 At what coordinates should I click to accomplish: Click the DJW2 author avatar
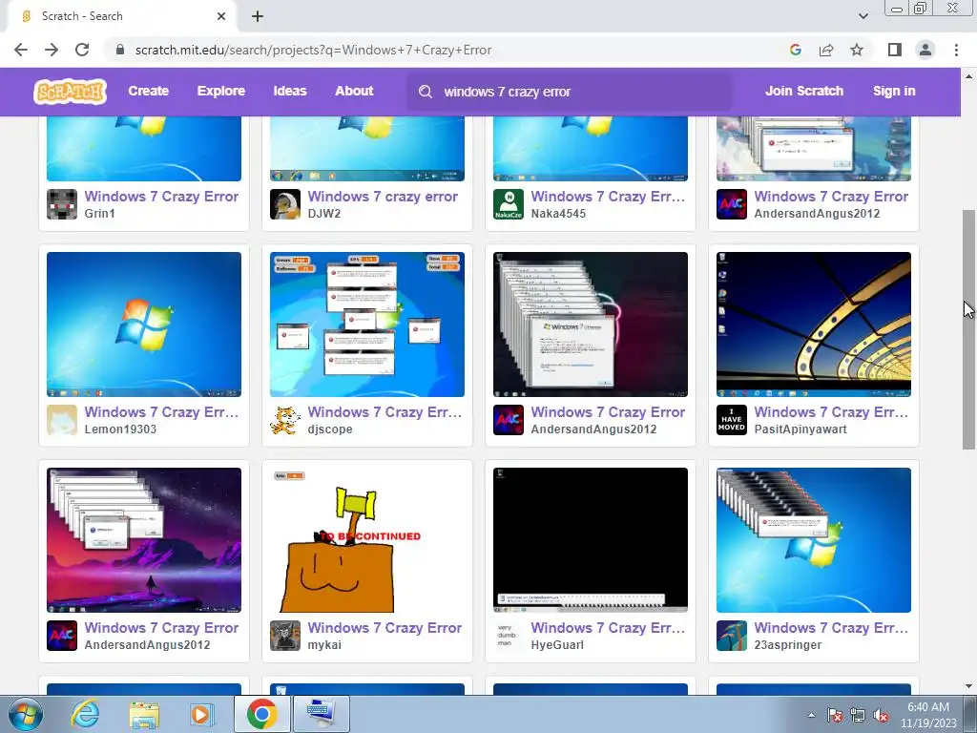[284, 204]
